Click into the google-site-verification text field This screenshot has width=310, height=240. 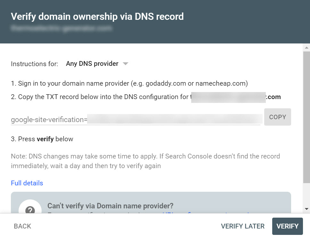pyautogui.click(x=136, y=120)
